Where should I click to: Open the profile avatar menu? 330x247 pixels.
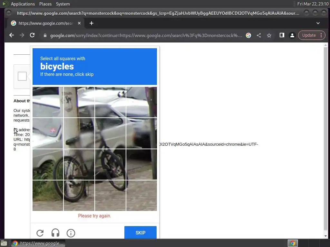coord(292,35)
